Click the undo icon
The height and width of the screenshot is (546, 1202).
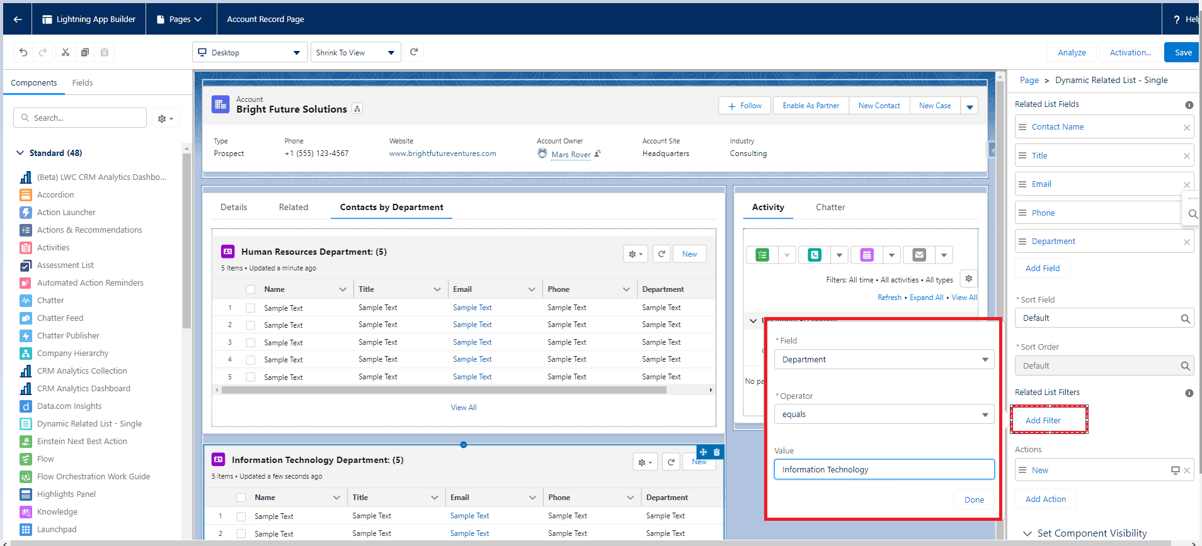click(23, 52)
